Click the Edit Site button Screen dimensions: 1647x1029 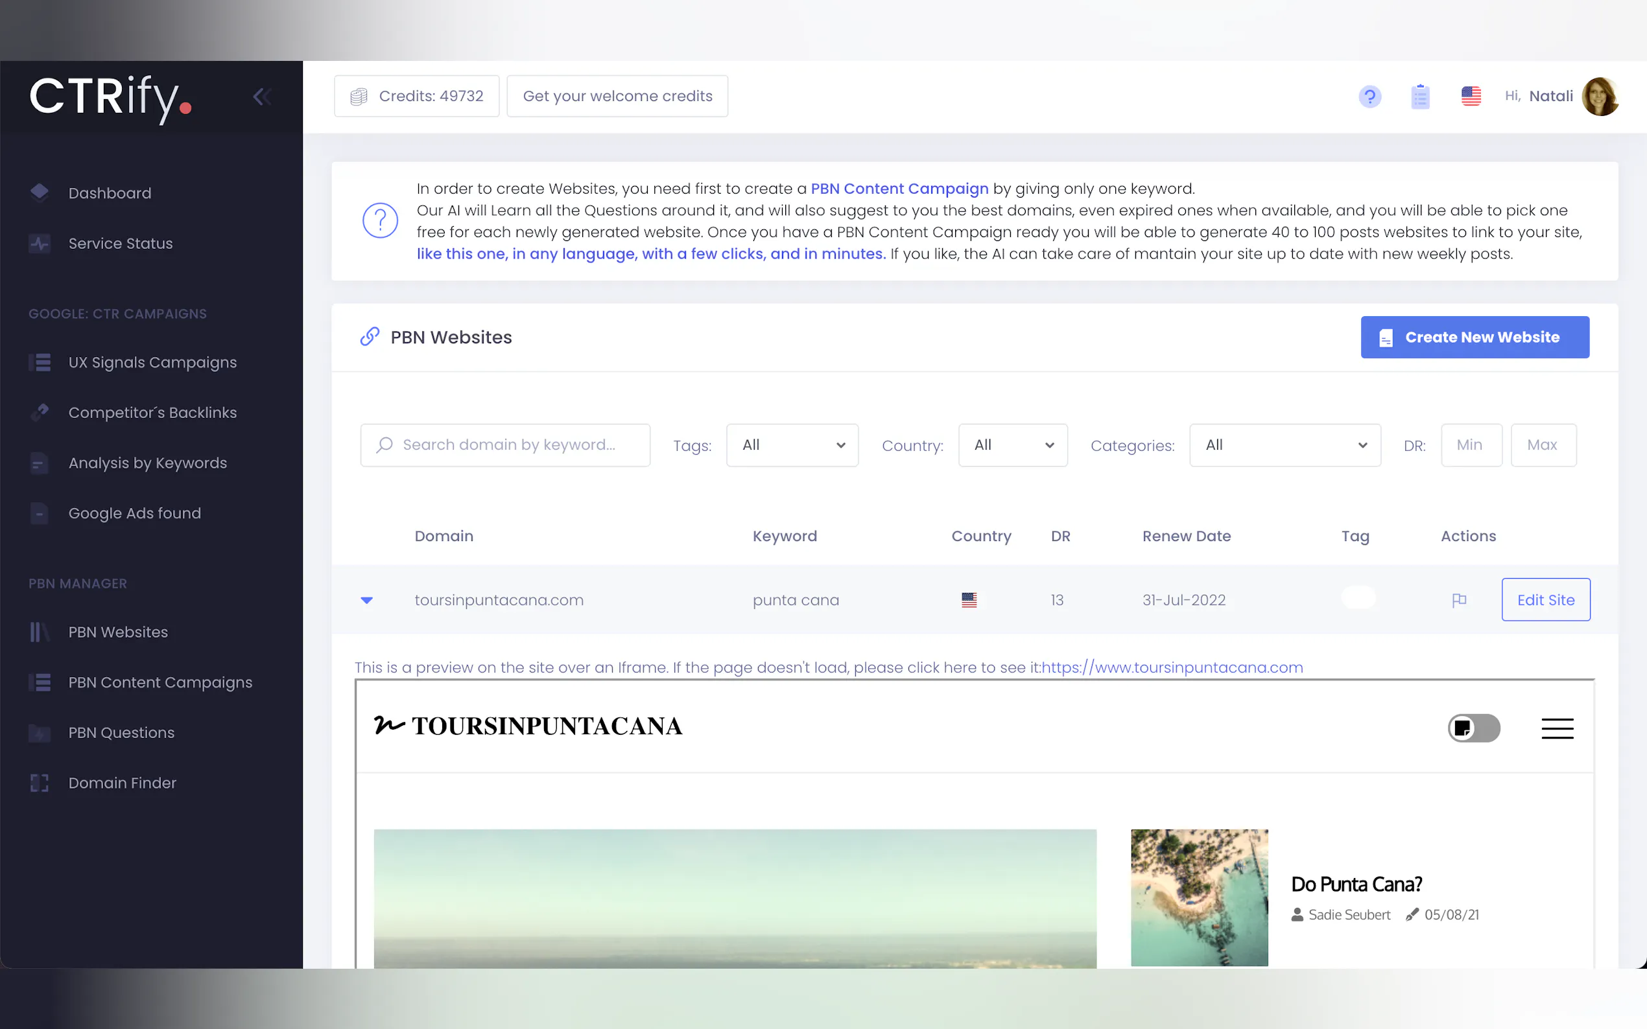point(1545,599)
